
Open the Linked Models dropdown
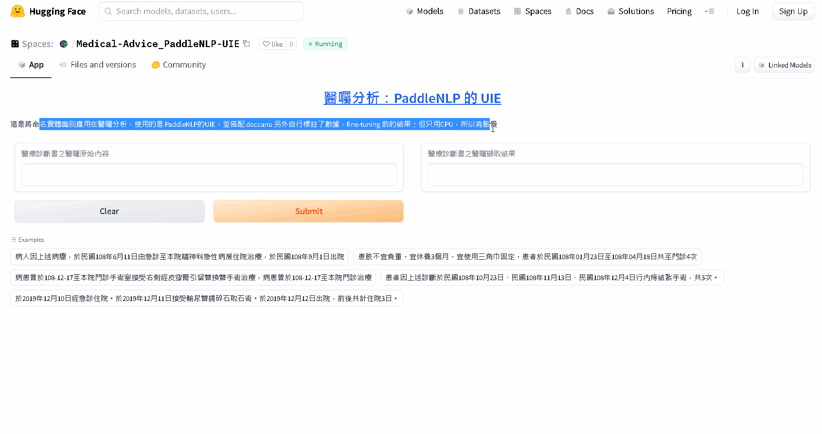pos(784,65)
